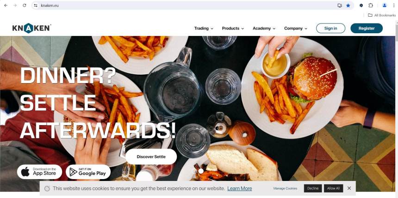Open Get it on Google Play badge
398x198 pixels.
(88, 172)
